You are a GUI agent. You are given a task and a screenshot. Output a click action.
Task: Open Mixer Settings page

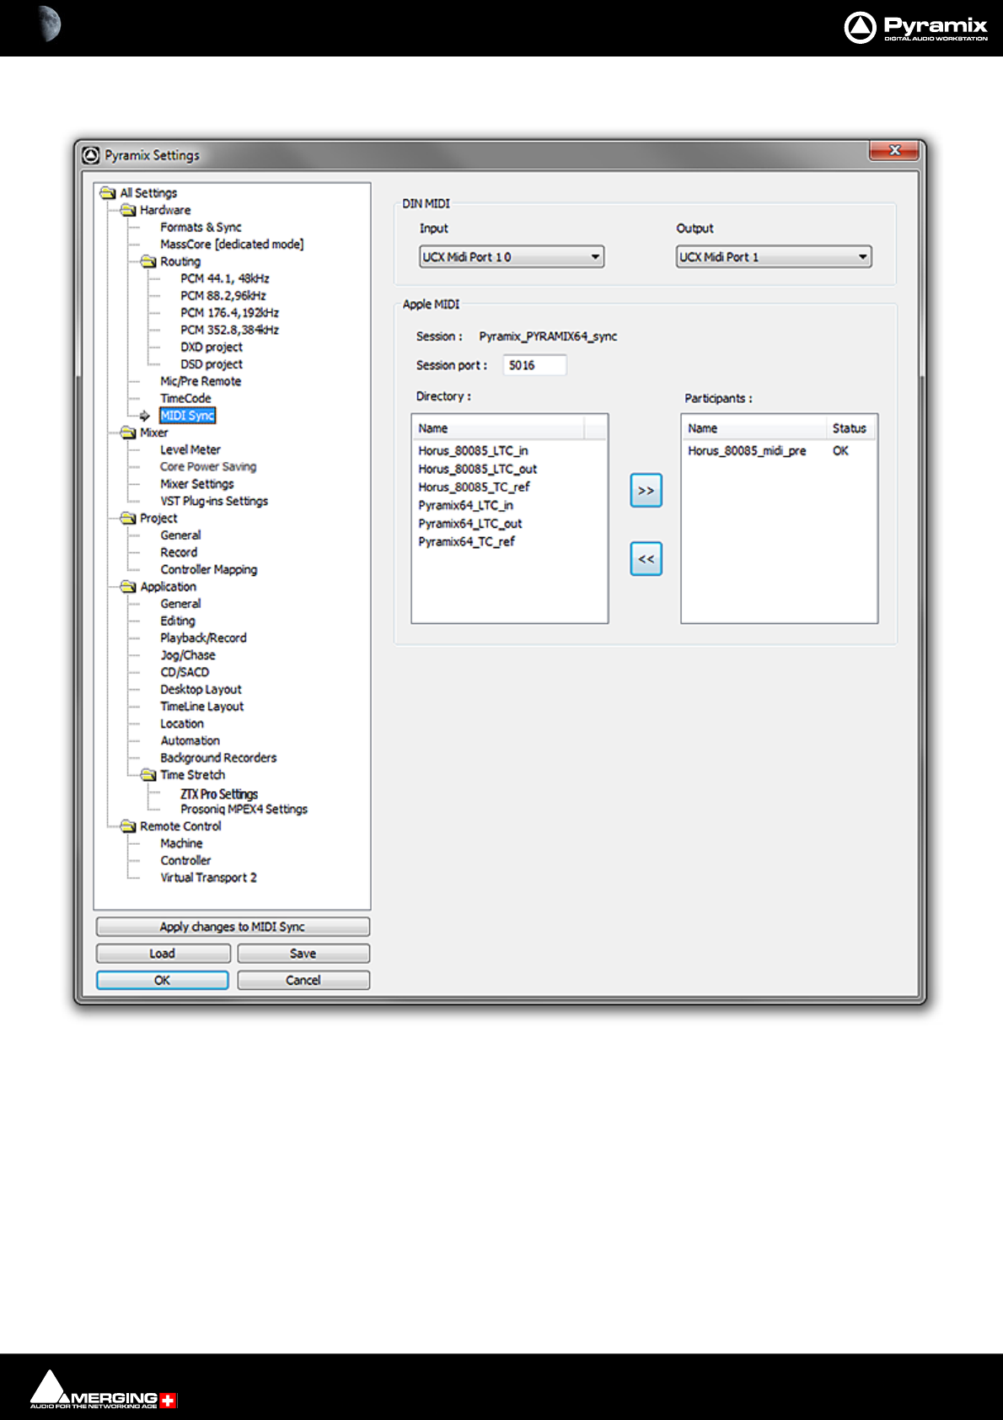coord(197,484)
